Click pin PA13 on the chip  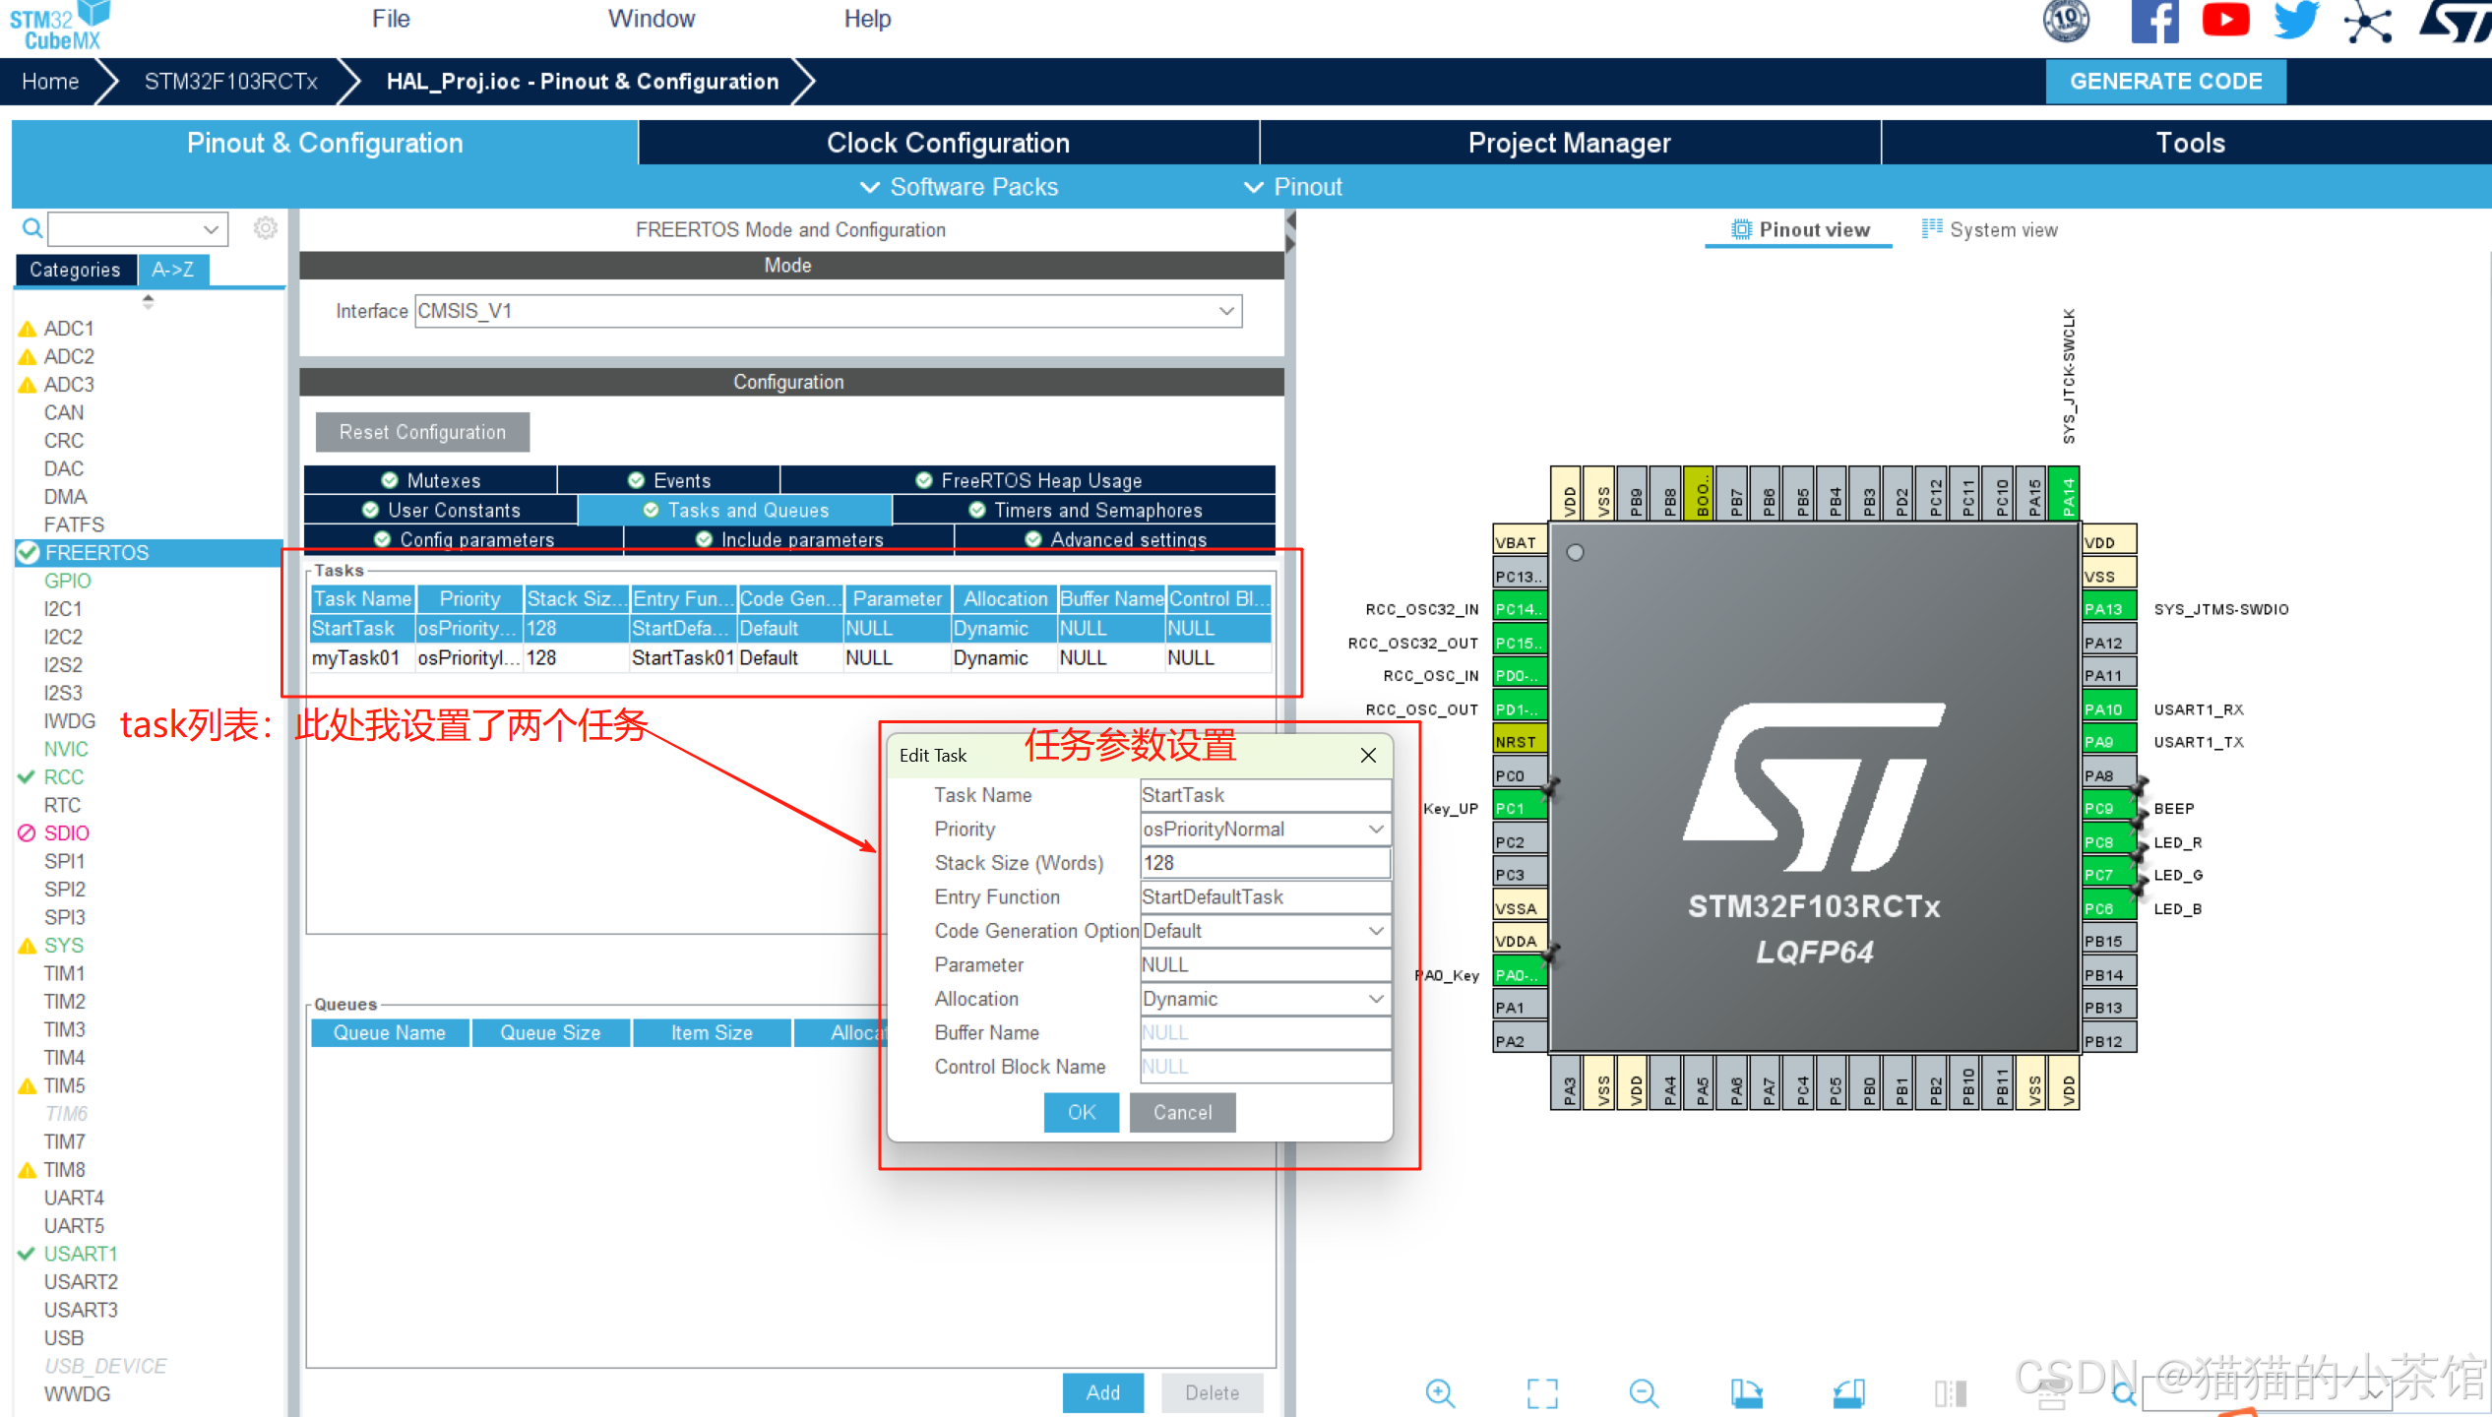tap(2108, 608)
